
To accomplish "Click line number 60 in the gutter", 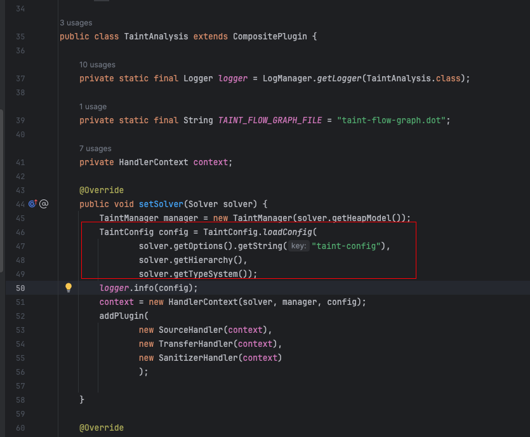I will click(20, 428).
